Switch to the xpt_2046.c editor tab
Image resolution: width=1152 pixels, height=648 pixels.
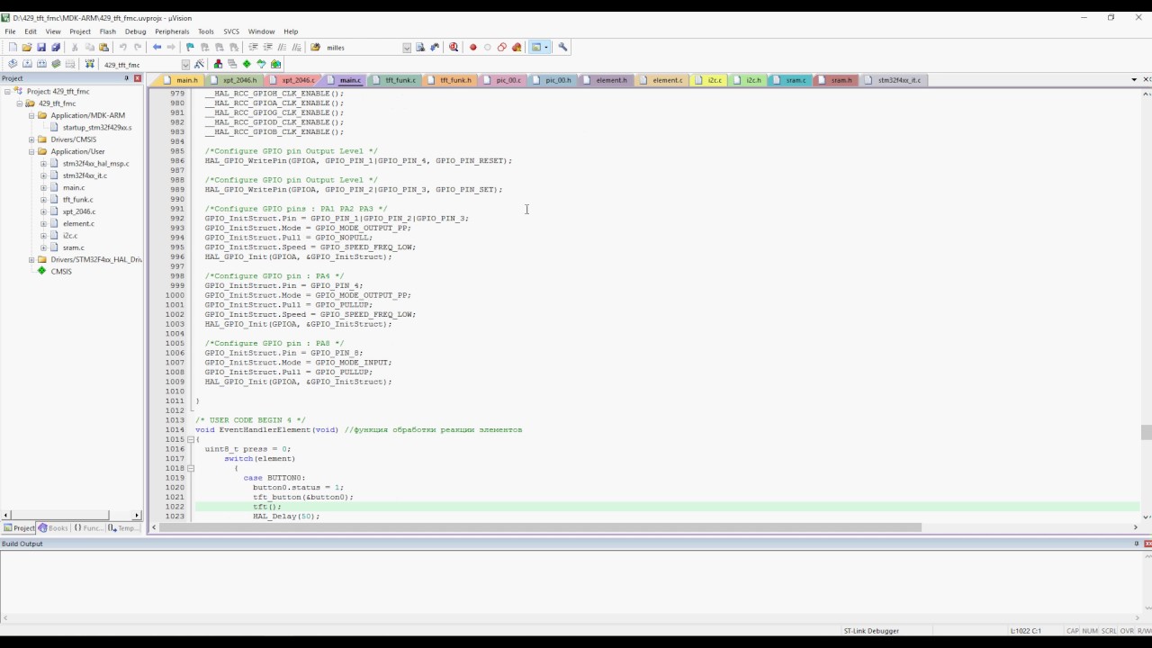coord(293,80)
